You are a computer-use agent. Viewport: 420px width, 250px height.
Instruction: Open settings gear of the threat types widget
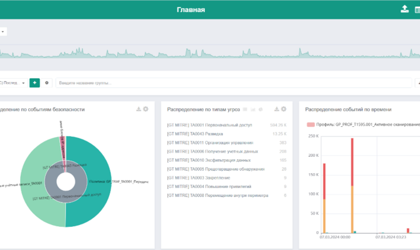click(x=284, y=109)
